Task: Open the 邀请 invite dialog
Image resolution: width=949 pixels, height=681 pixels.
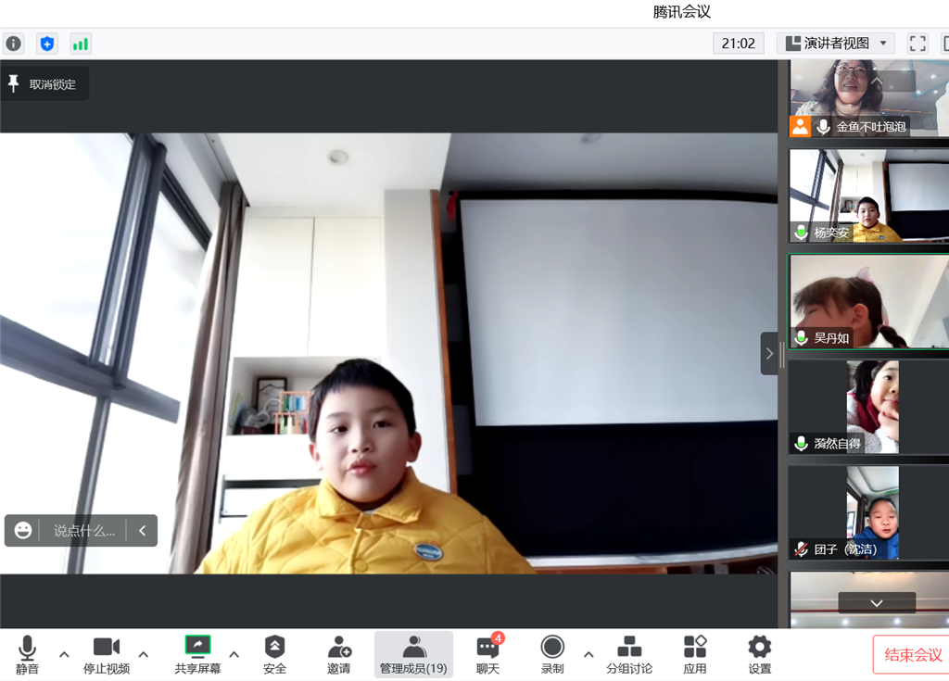Action: (339, 654)
